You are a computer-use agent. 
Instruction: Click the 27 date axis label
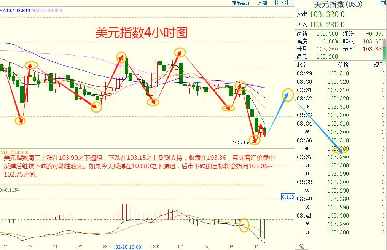click(x=80, y=247)
